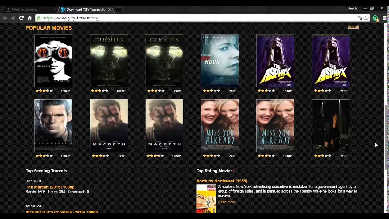
Task: Open the Chrome hamburger menu
Action: [384, 18]
